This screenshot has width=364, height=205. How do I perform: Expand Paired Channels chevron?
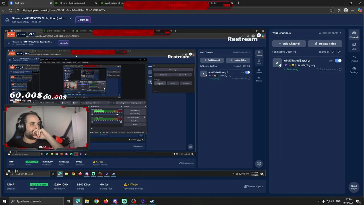pos(340,33)
